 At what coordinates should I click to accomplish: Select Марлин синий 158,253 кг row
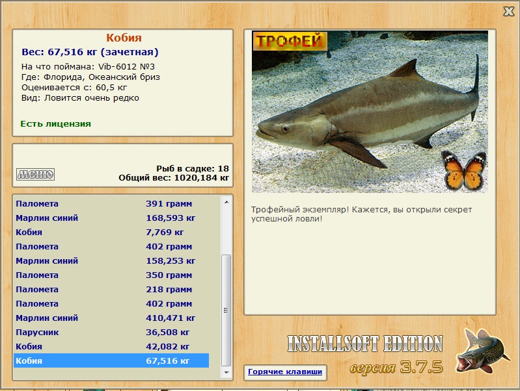click(x=111, y=260)
